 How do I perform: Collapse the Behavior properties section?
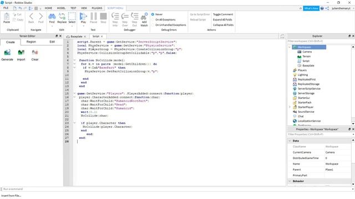click(290, 181)
